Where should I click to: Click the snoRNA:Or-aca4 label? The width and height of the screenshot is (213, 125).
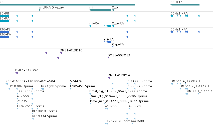(x=52, y=7)
